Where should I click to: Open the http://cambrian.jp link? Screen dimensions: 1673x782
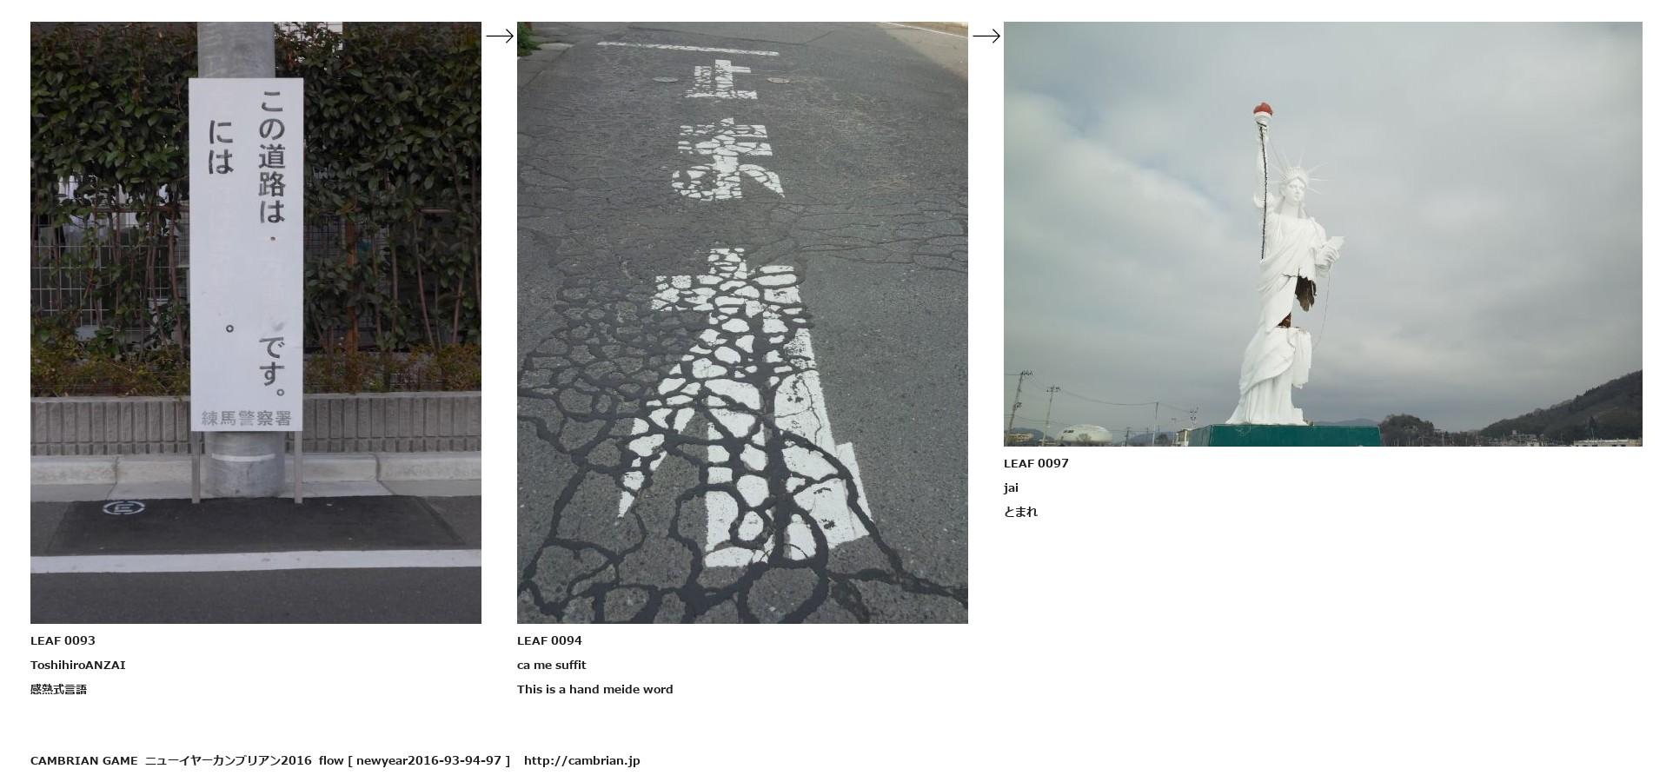pyautogui.click(x=581, y=760)
